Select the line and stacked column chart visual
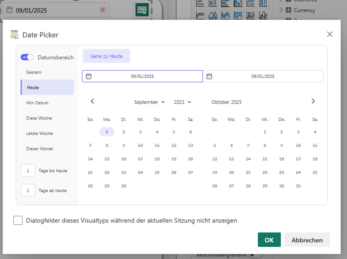 click(x=251, y=15)
